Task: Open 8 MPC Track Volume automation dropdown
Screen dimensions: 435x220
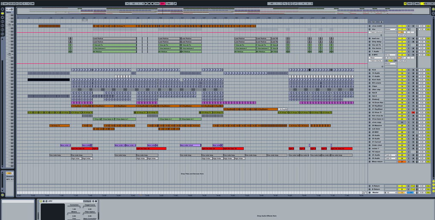Action: click(x=376, y=61)
